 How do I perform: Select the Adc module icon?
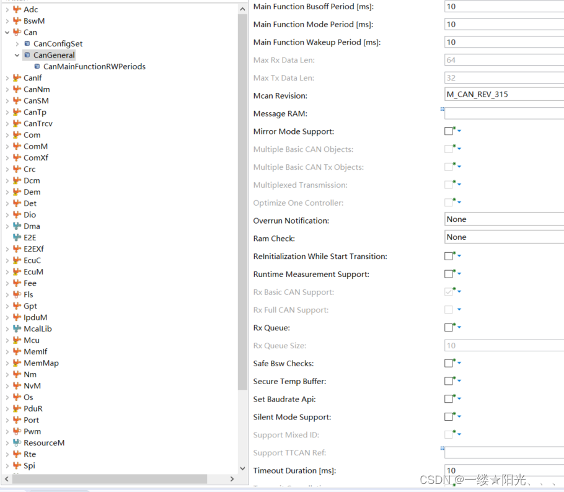(x=17, y=9)
